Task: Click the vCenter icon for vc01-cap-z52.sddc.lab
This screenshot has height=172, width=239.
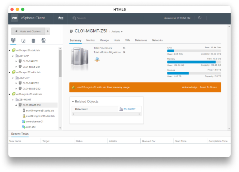Action: (14, 72)
